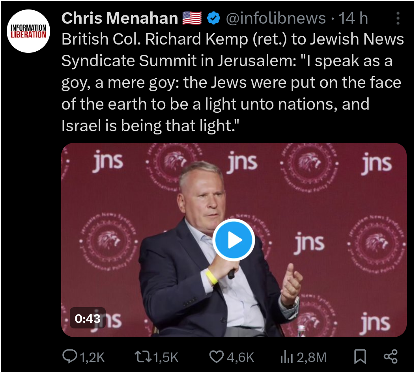Open the 14 h timestamp link
This screenshot has height=373, width=415.
click(x=353, y=18)
